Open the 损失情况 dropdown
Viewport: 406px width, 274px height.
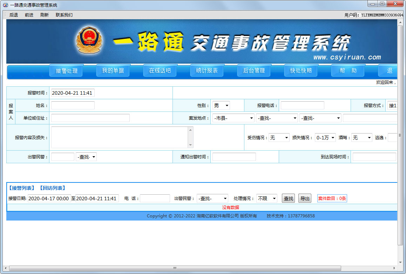click(325, 137)
